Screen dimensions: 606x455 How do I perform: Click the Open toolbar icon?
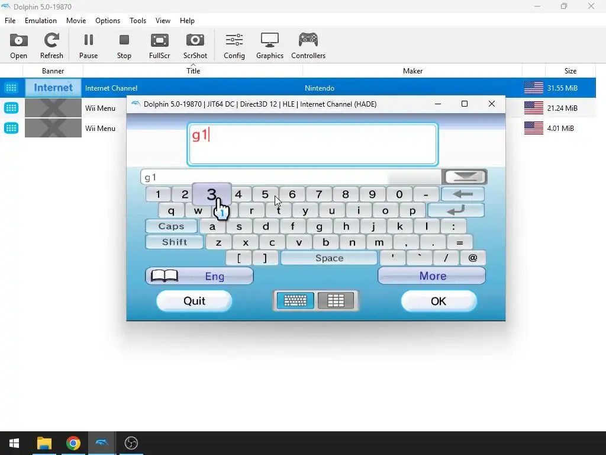pos(18,46)
